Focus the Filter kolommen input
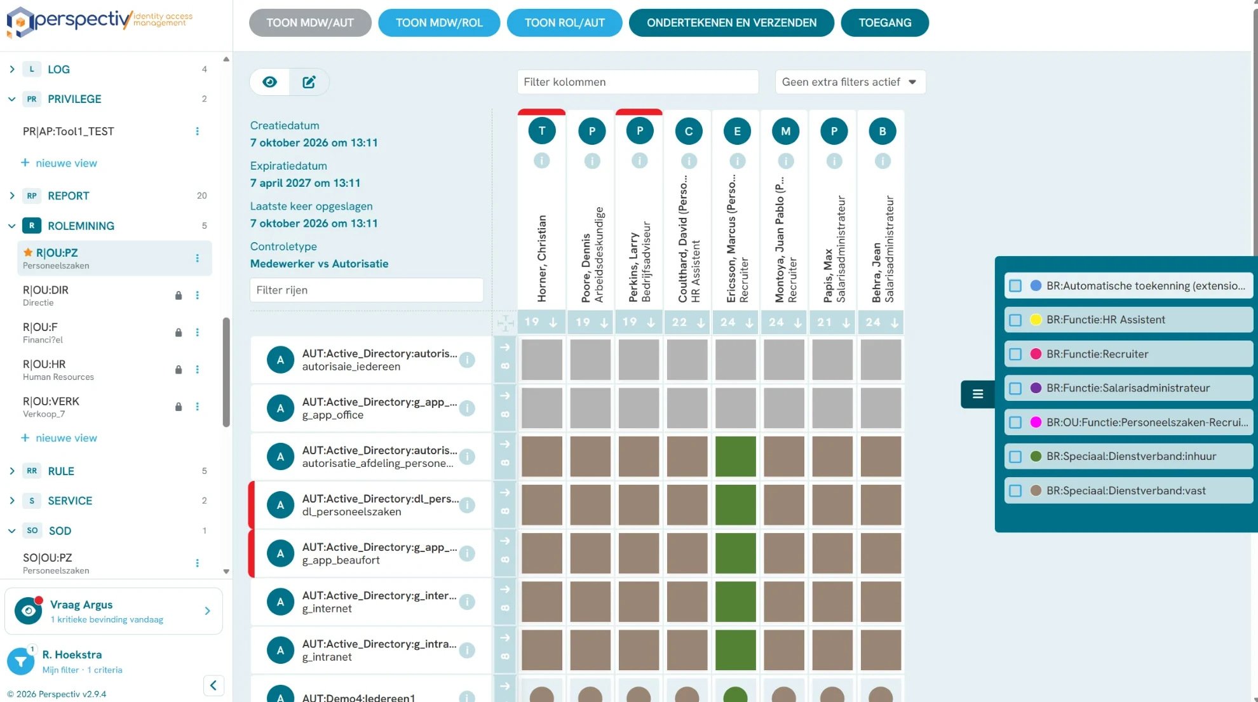 tap(638, 82)
